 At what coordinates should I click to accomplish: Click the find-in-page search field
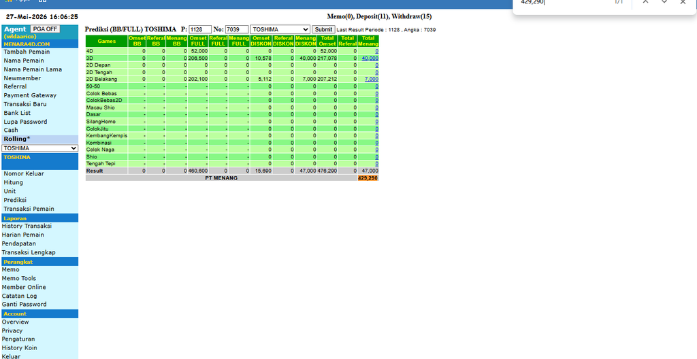point(562,2)
